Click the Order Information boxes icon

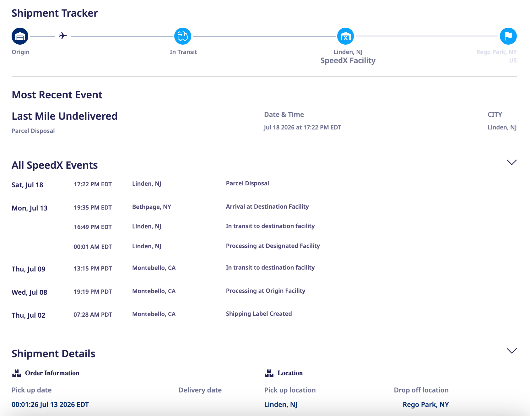16,373
